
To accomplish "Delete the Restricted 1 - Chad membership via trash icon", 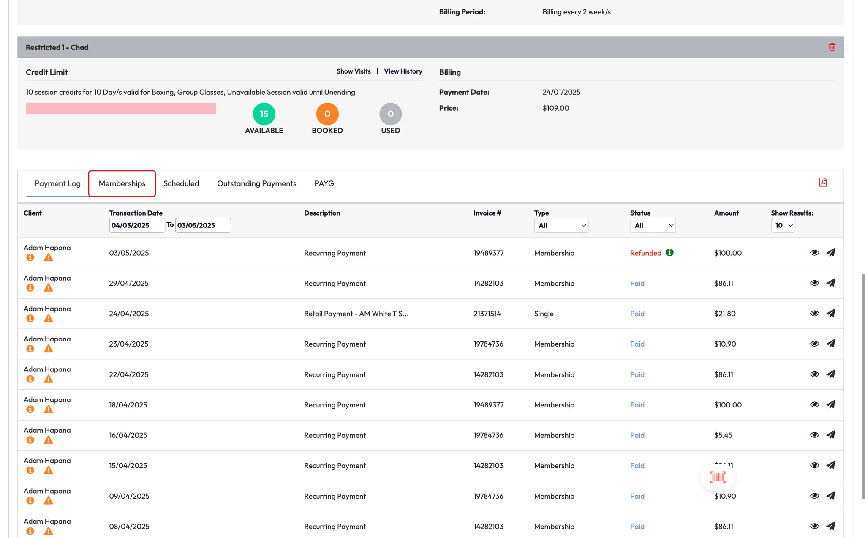I will [832, 47].
